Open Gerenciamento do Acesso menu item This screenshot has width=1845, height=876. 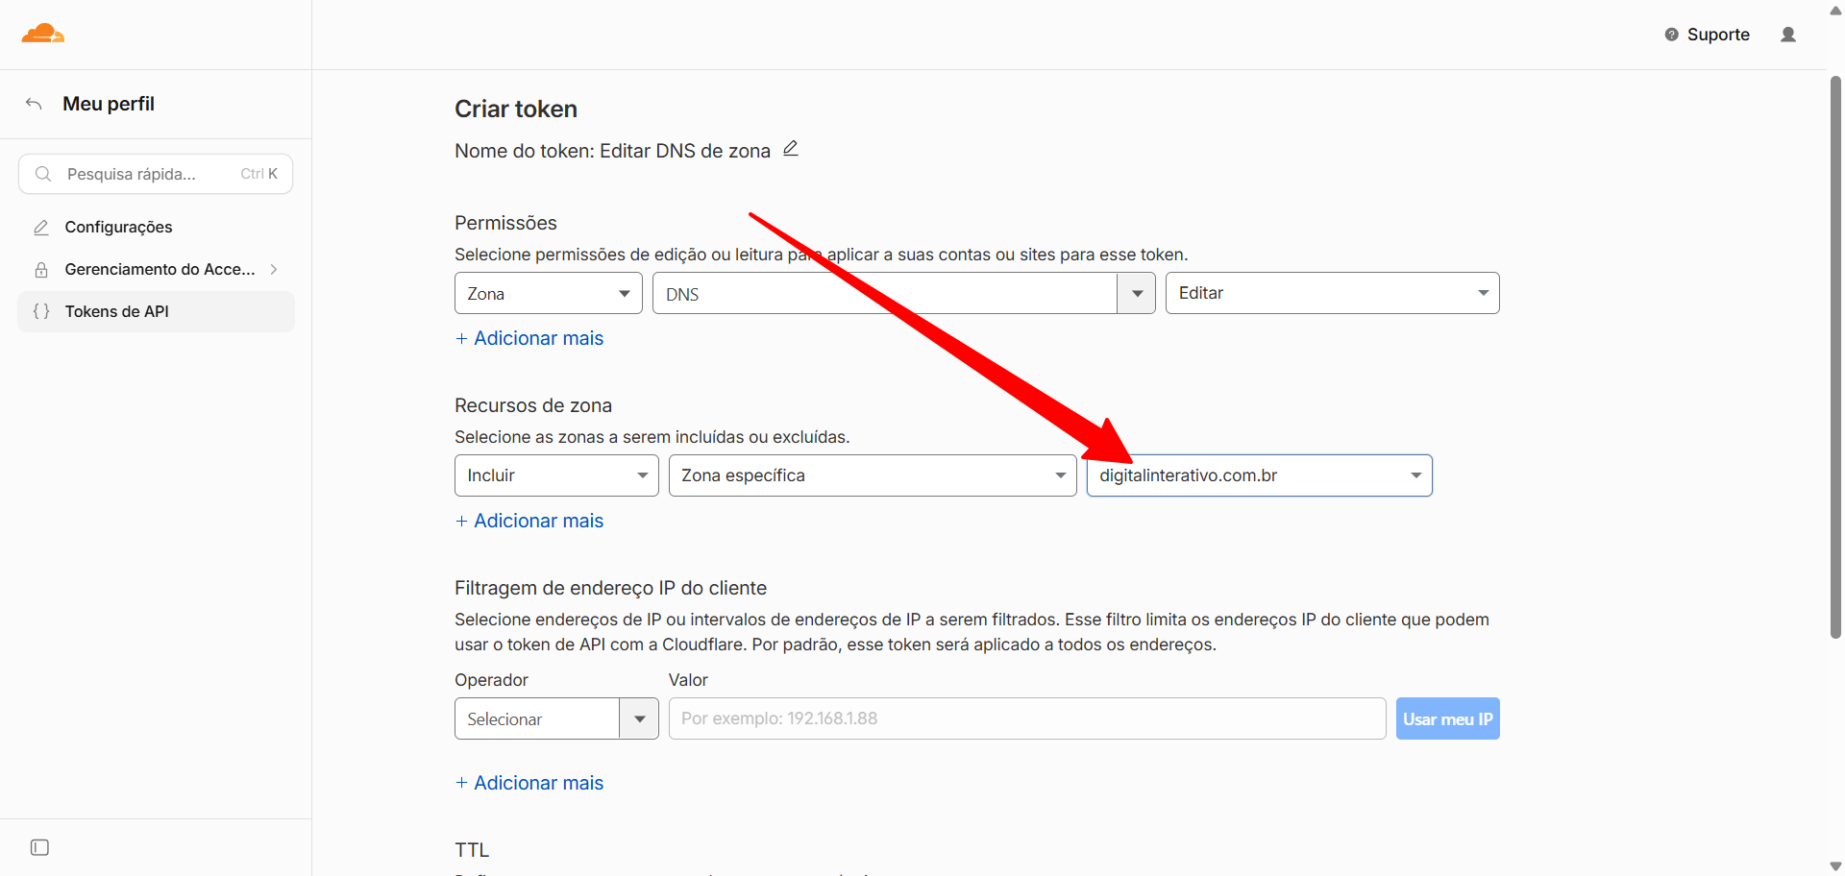pos(156,270)
